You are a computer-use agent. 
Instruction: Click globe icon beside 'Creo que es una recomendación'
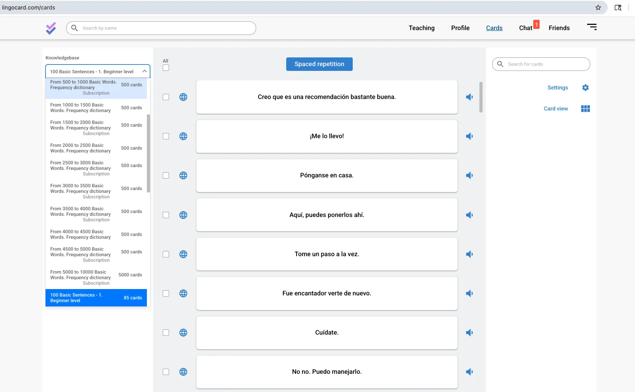point(183,97)
